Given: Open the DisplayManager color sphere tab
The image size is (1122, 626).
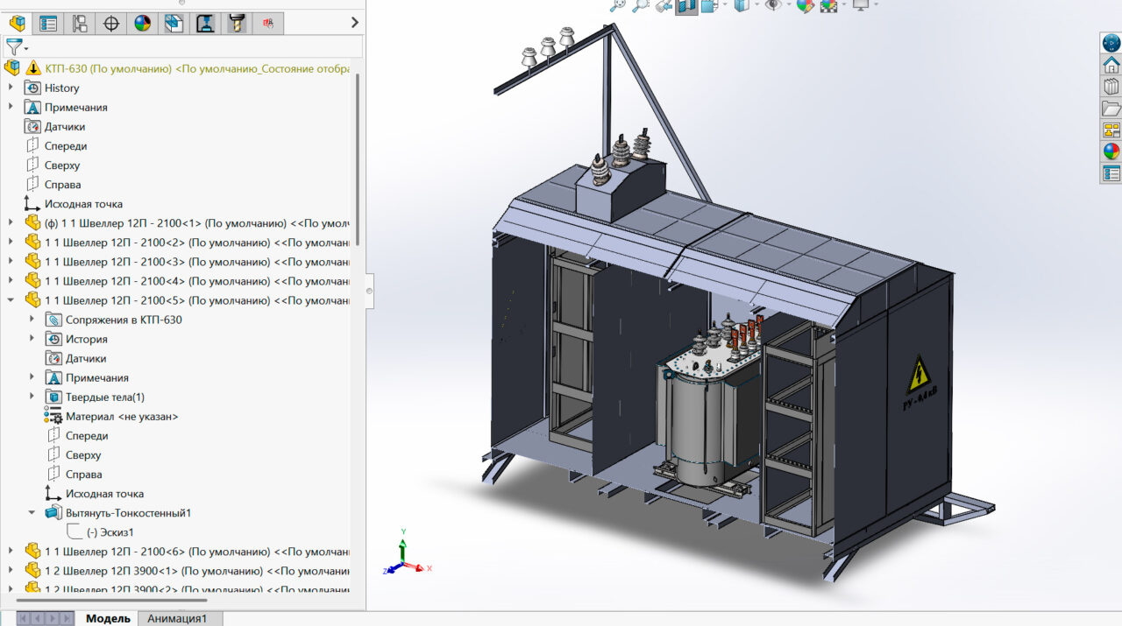Looking at the screenshot, I should (x=142, y=24).
